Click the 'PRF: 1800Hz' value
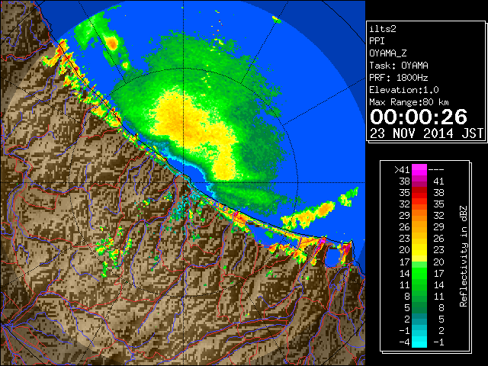 click(398, 78)
